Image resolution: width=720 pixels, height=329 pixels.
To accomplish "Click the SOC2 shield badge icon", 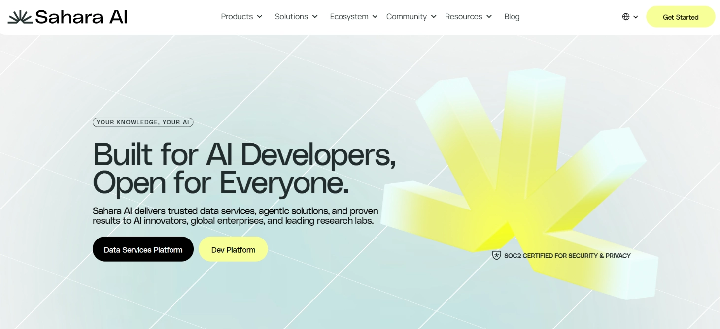I will click(496, 255).
